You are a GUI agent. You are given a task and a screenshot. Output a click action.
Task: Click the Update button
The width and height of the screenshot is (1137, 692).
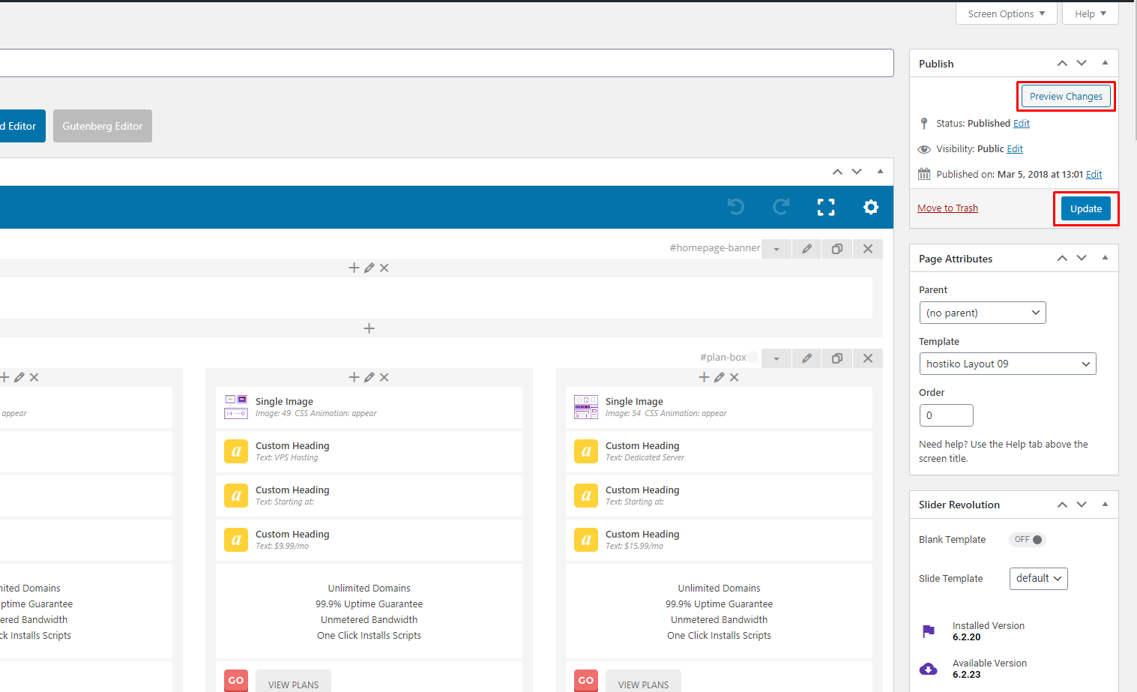click(x=1085, y=208)
